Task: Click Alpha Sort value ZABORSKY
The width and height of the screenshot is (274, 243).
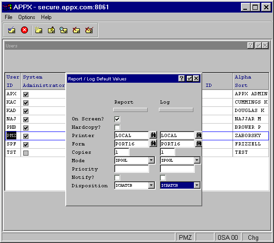Action: click(x=248, y=136)
